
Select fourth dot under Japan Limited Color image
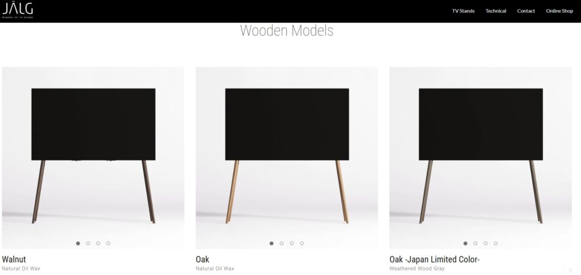496,244
